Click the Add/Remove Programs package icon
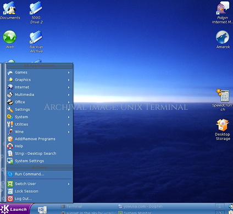This screenshot has height=214, width=233. coord(10,139)
